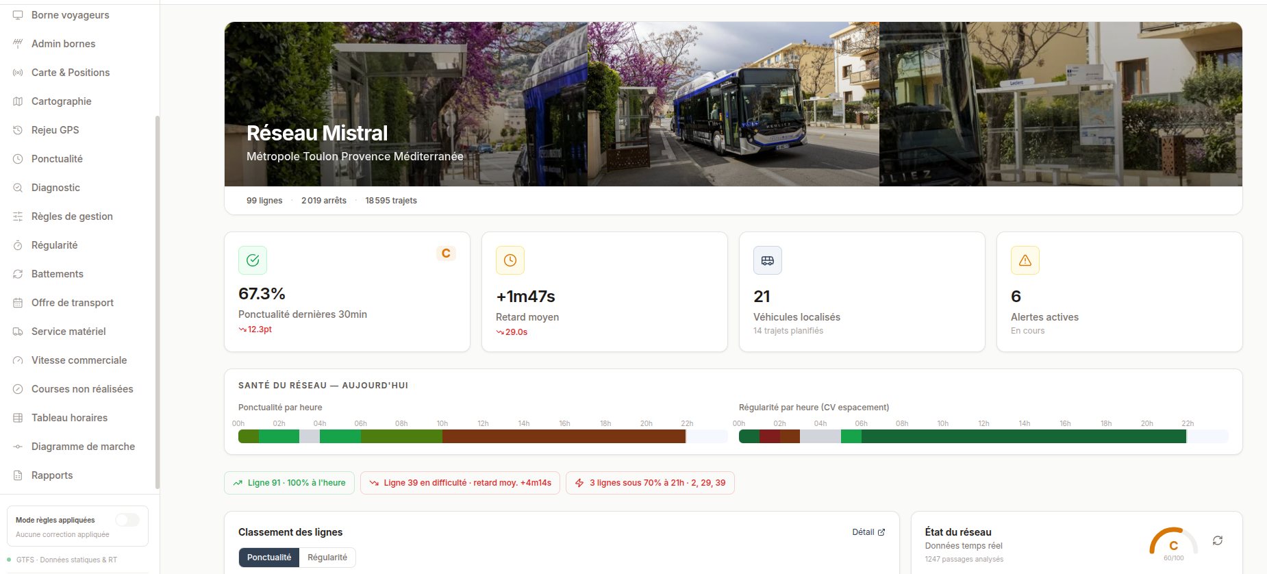Click the Vitesse commerciale gauge icon
The image size is (1267, 574).
[18, 360]
